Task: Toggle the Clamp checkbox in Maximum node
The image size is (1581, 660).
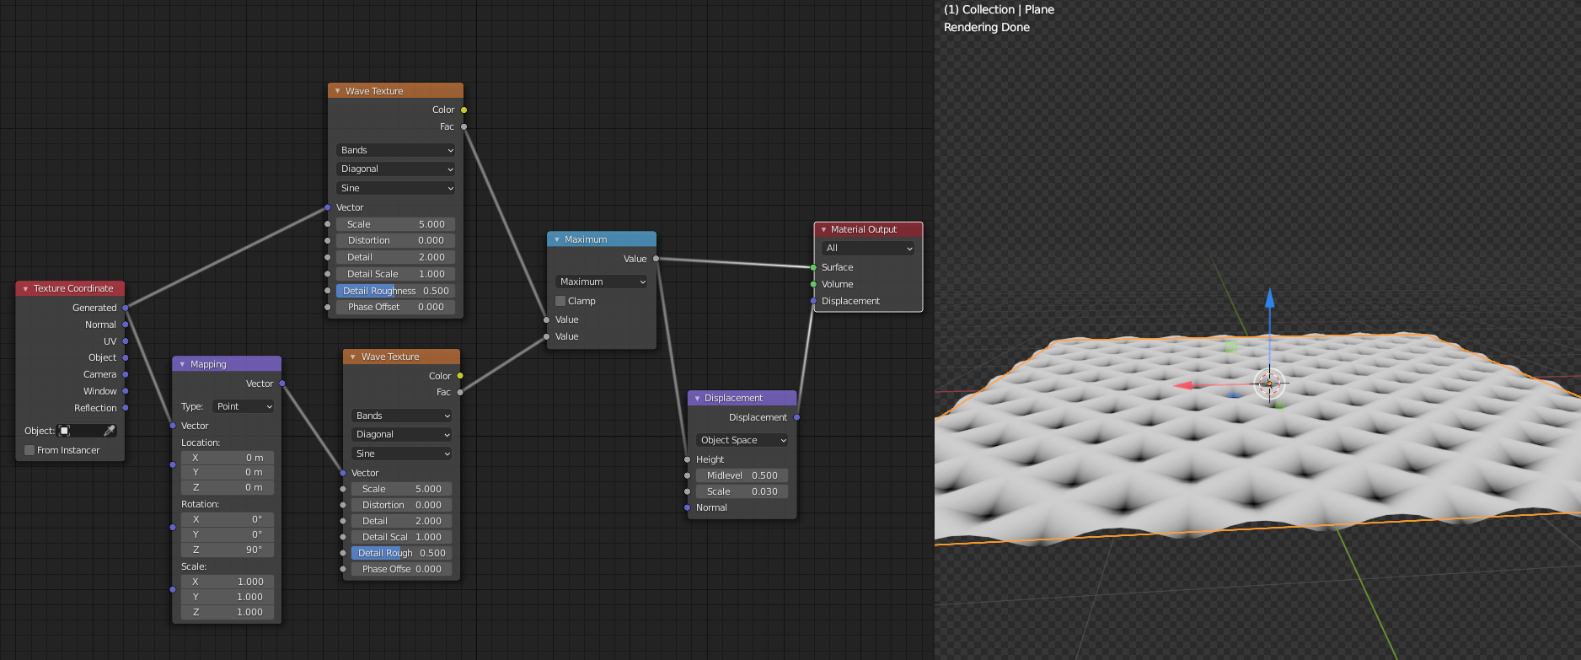Action: (560, 301)
